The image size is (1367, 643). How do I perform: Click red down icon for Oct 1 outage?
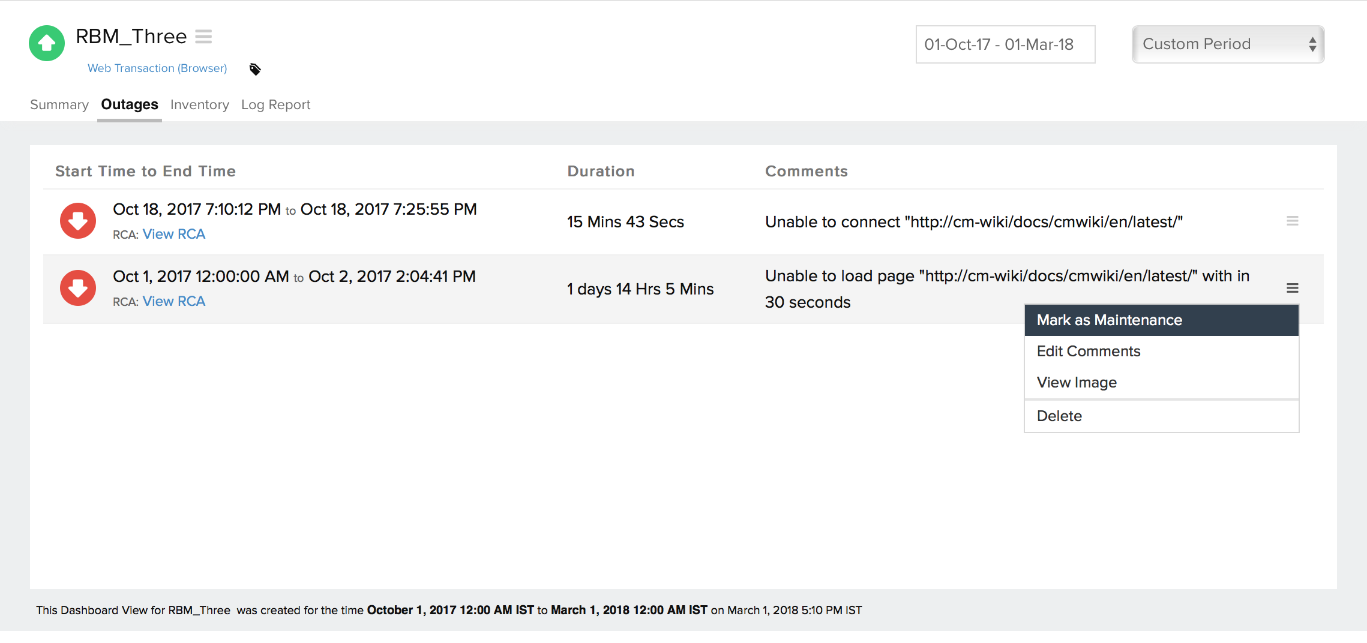78,288
